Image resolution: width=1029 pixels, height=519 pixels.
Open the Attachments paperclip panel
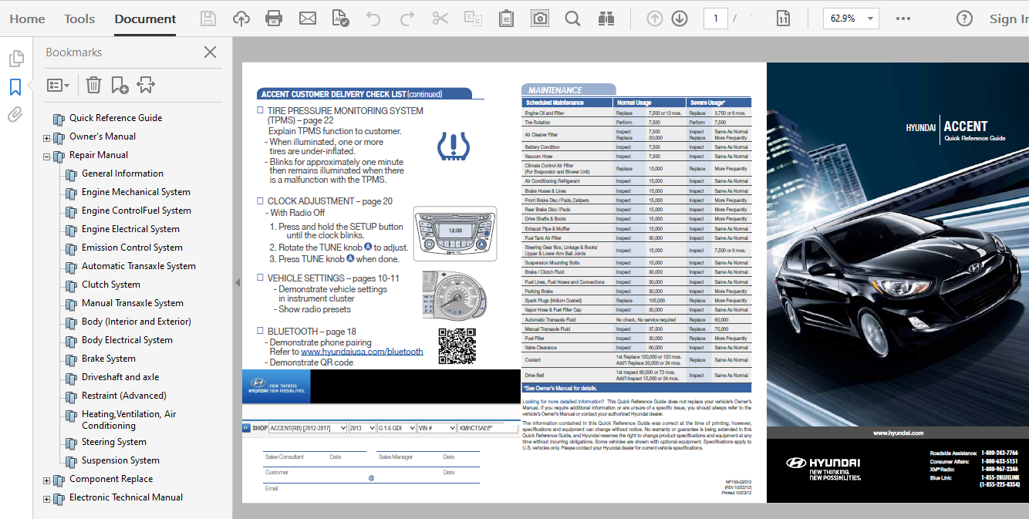coord(15,115)
